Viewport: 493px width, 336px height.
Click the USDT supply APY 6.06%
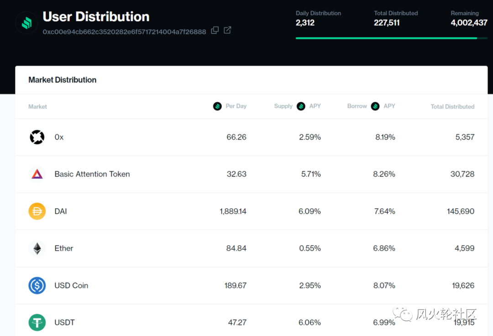tap(309, 322)
